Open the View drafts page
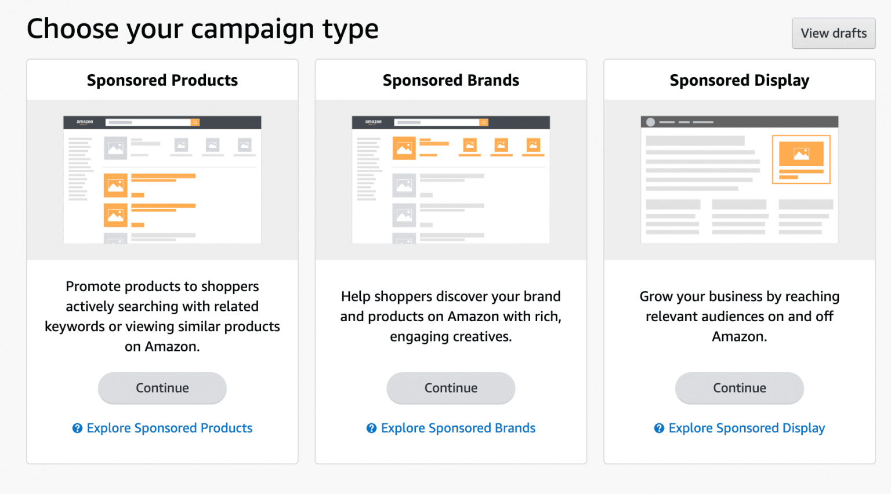 [834, 33]
